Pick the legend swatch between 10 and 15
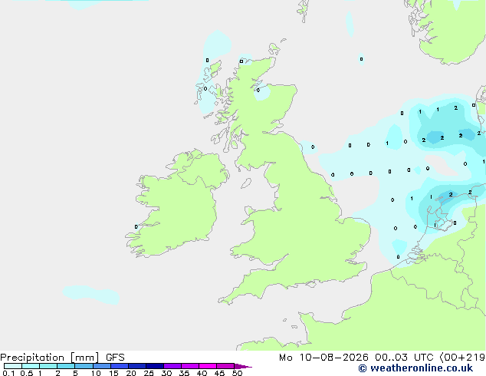The height and width of the screenshot is (376, 486). click(101, 366)
